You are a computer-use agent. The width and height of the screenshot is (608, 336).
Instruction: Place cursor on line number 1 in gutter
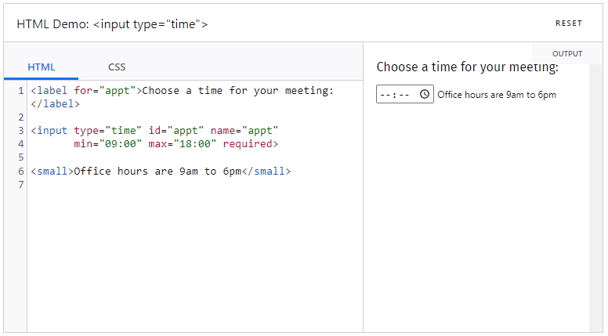21,91
